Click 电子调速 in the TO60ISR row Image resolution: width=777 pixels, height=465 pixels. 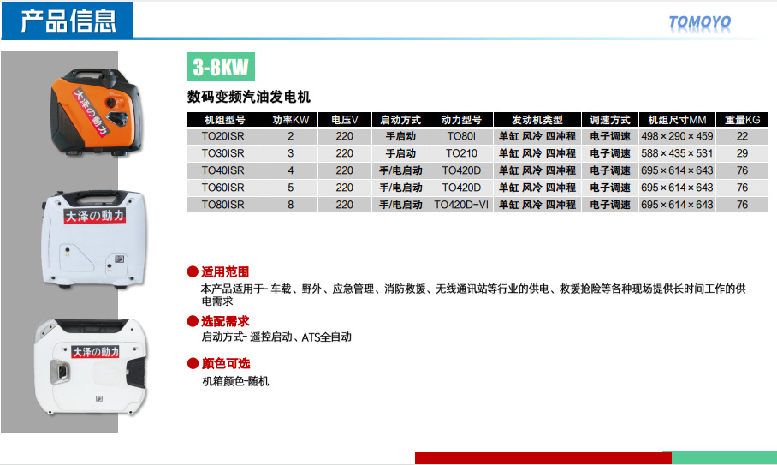[609, 188]
